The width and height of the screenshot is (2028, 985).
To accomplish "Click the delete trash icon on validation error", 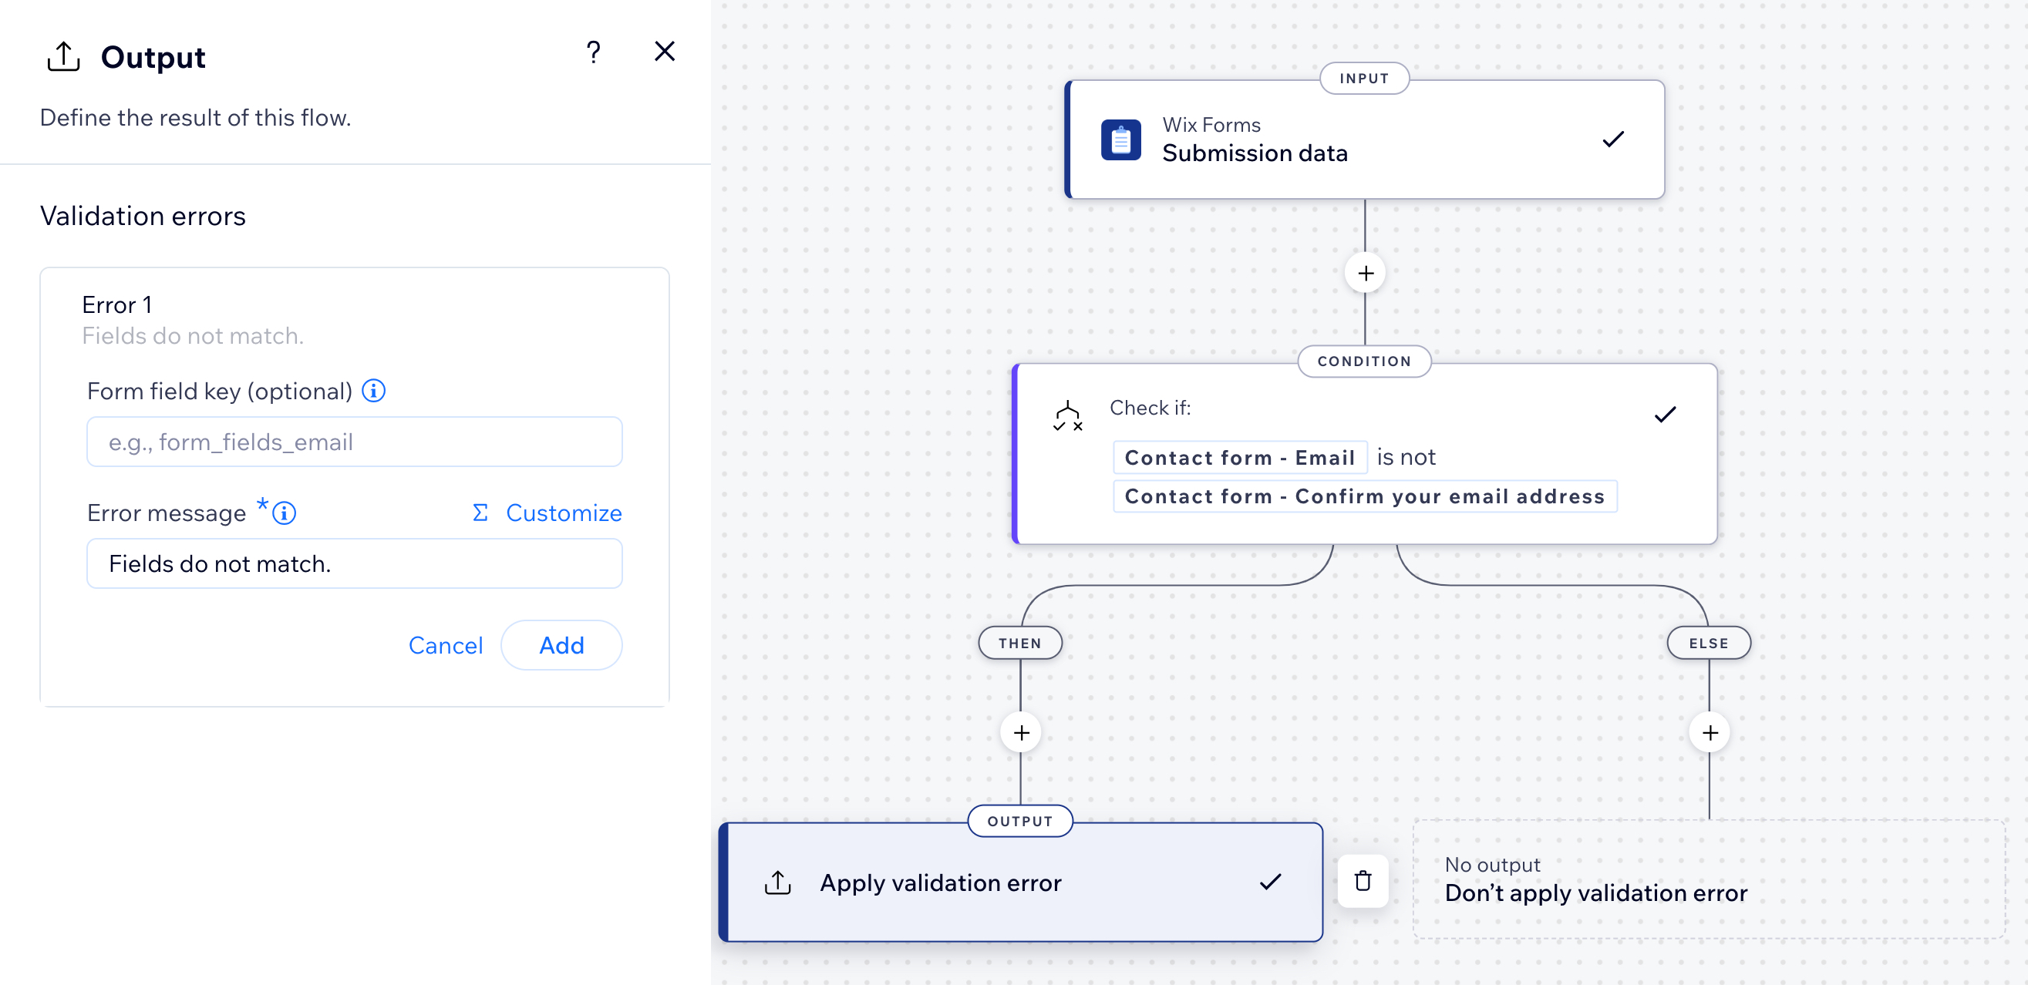I will coord(1362,882).
